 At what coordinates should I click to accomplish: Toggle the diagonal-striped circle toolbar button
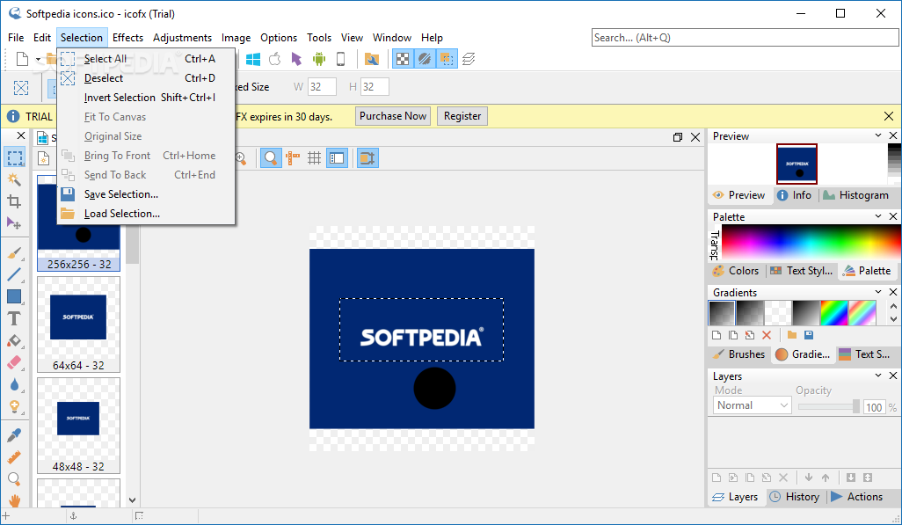coord(425,59)
